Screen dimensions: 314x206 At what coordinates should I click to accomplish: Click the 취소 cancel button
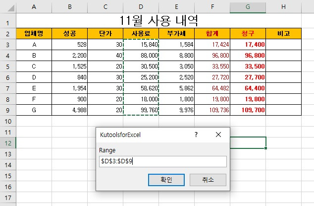pos(208,180)
